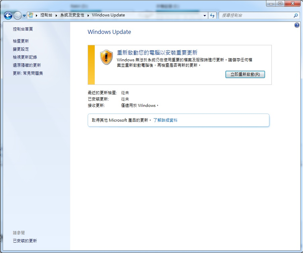
Task: Open the recent pages dropdown arrow
Action: pos(24,16)
